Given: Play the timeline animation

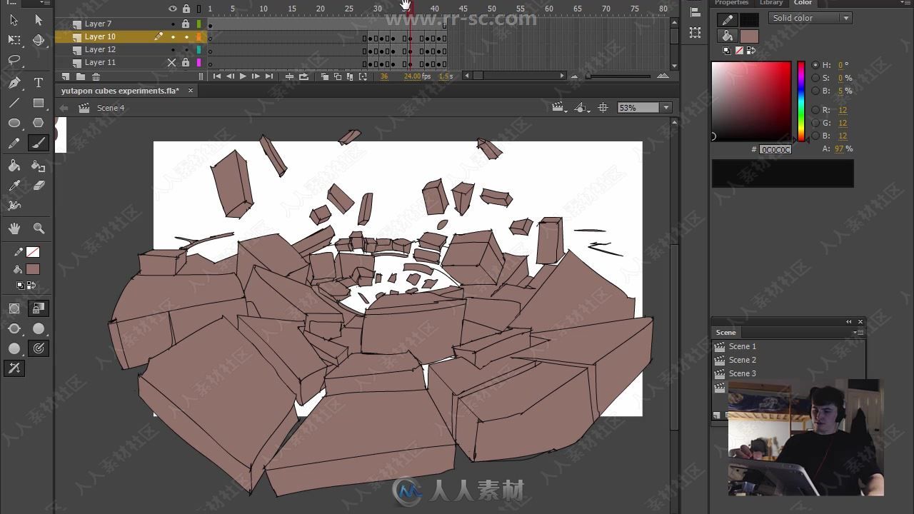Looking at the screenshot, I should coord(243,76).
